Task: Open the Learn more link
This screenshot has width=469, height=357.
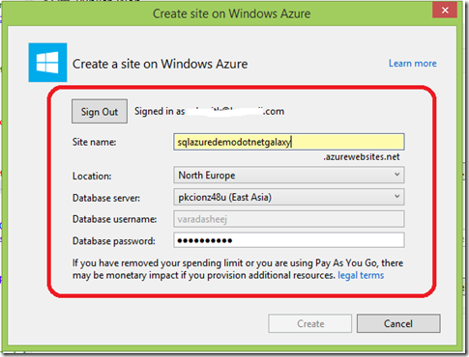Action: pos(413,64)
